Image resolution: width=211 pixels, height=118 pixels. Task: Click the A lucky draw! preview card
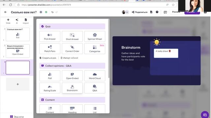pos(166,53)
